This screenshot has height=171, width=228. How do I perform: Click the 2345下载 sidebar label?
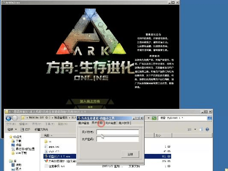coord(21,153)
